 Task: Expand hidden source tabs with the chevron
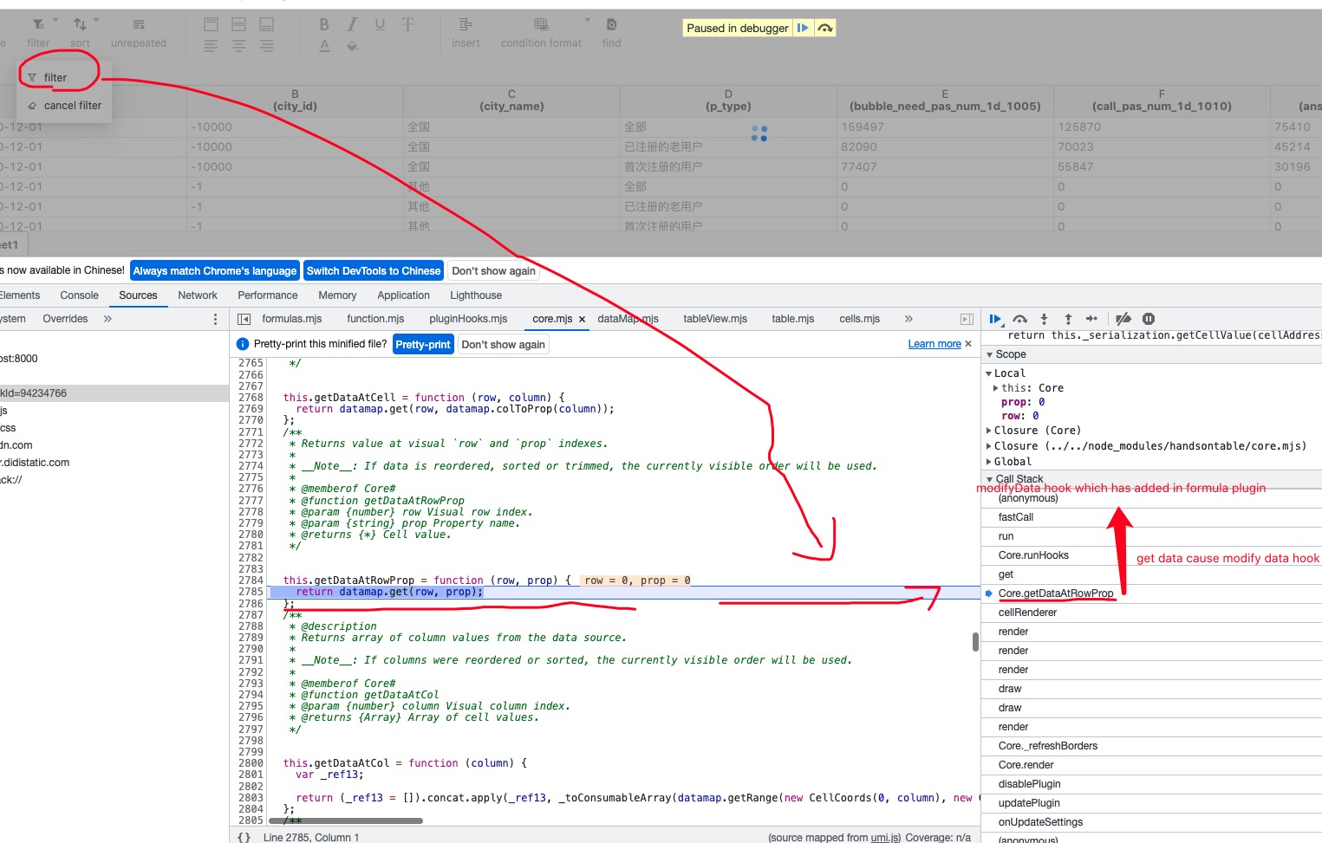tap(908, 318)
